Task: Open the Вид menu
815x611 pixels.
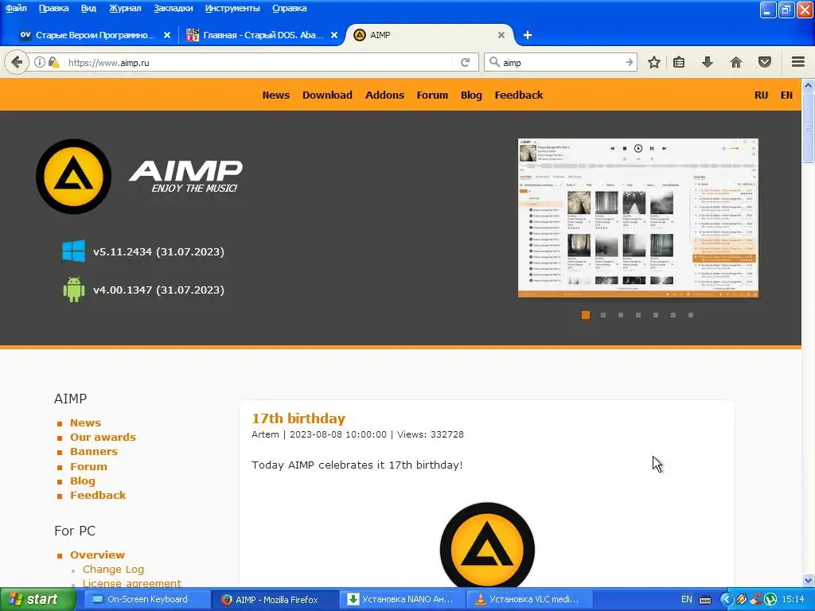Action: 88,8
